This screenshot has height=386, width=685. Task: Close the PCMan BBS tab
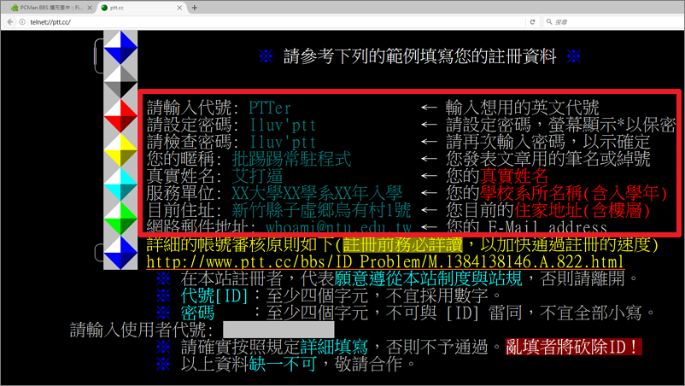(x=88, y=8)
